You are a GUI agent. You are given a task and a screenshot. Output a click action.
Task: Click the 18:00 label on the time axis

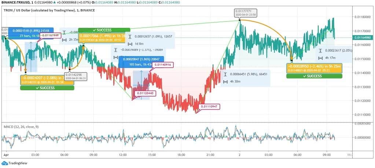181,154
